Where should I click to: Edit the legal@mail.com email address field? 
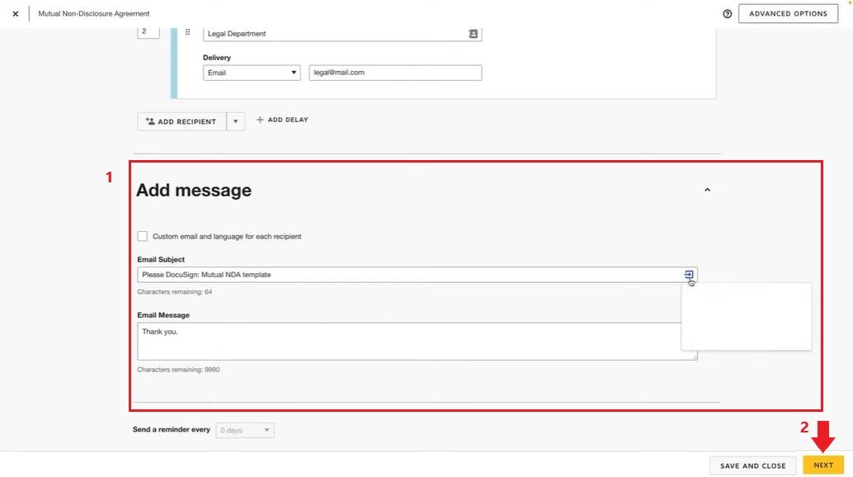(x=395, y=73)
